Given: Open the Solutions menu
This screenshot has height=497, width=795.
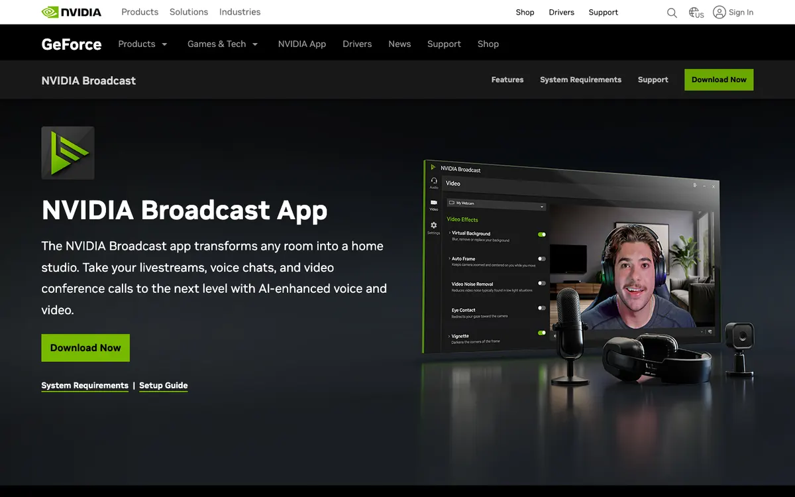Looking at the screenshot, I should coord(189,12).
